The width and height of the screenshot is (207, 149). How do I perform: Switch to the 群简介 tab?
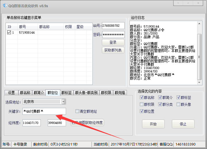coord(39,93)
